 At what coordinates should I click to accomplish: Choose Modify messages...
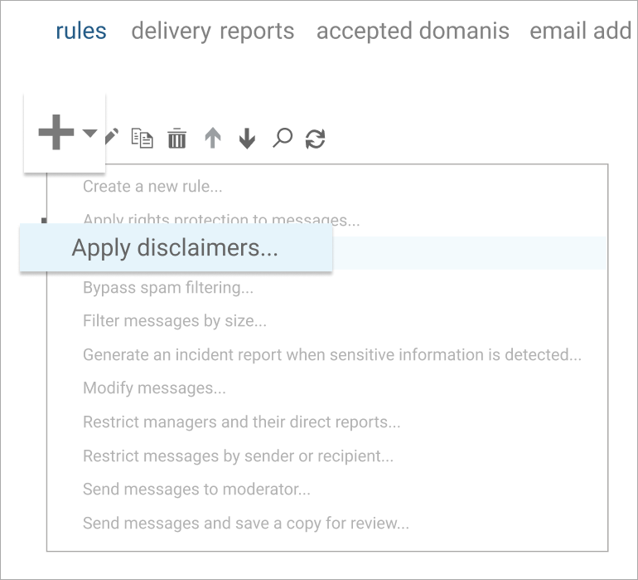154,388
